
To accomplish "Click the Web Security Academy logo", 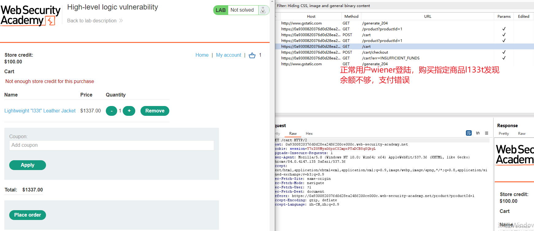I will pyautogui.click(x=30, y=15).
